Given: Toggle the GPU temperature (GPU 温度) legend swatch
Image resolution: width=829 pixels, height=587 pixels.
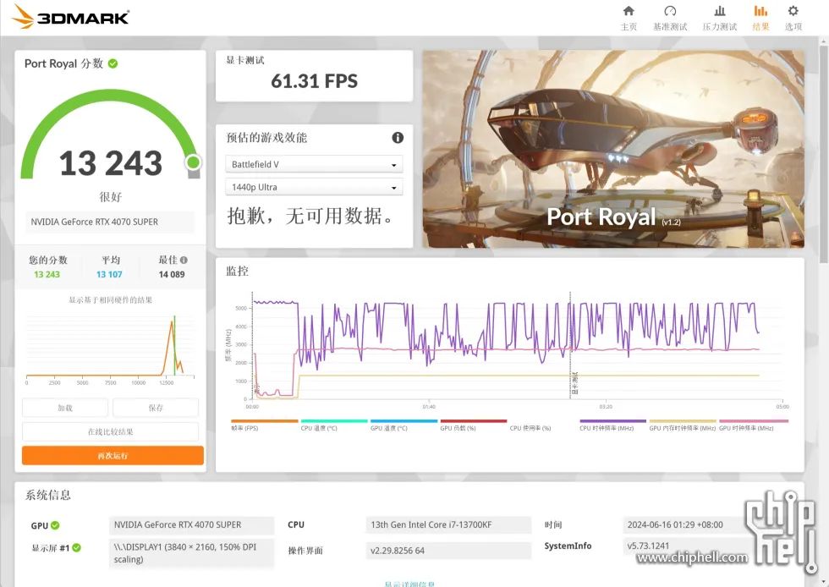Looking at the screenshot, I should tap(404, 421).
